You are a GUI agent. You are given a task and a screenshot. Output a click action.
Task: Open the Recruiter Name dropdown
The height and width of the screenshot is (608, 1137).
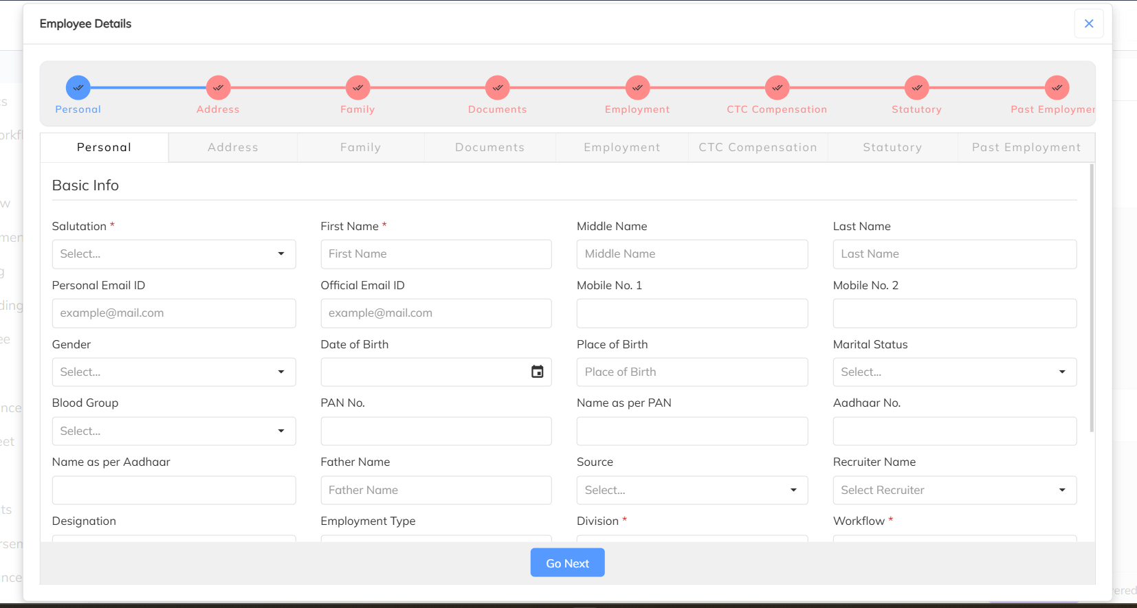click(x=955, y=490)
